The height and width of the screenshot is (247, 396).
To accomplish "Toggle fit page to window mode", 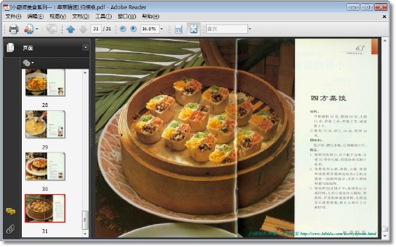I will pyautogui.click(x=193, y=29).
